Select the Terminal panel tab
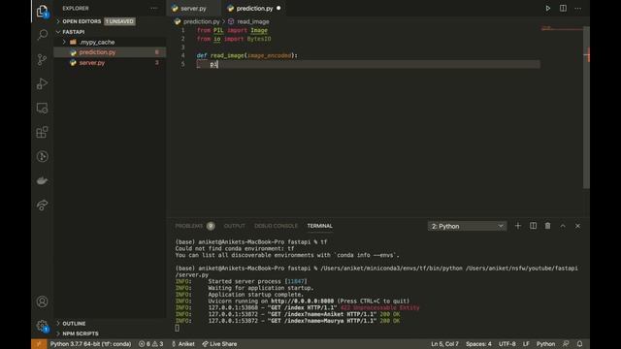The image size is (621, 349). tap(319, 226)
